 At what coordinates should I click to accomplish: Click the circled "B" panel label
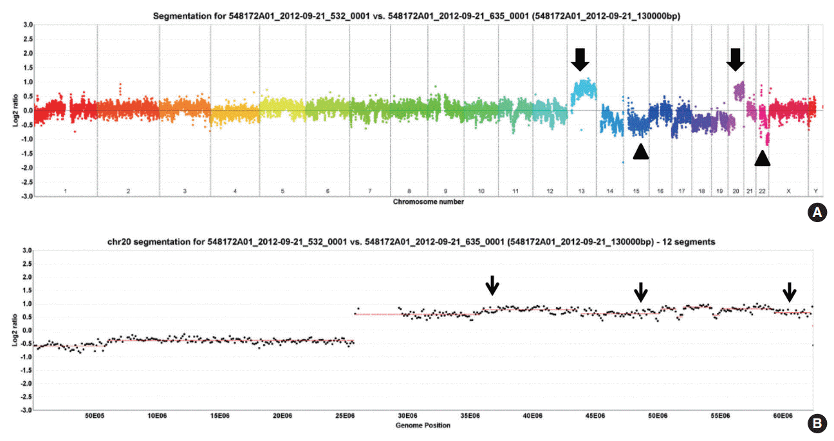[816, 423]
